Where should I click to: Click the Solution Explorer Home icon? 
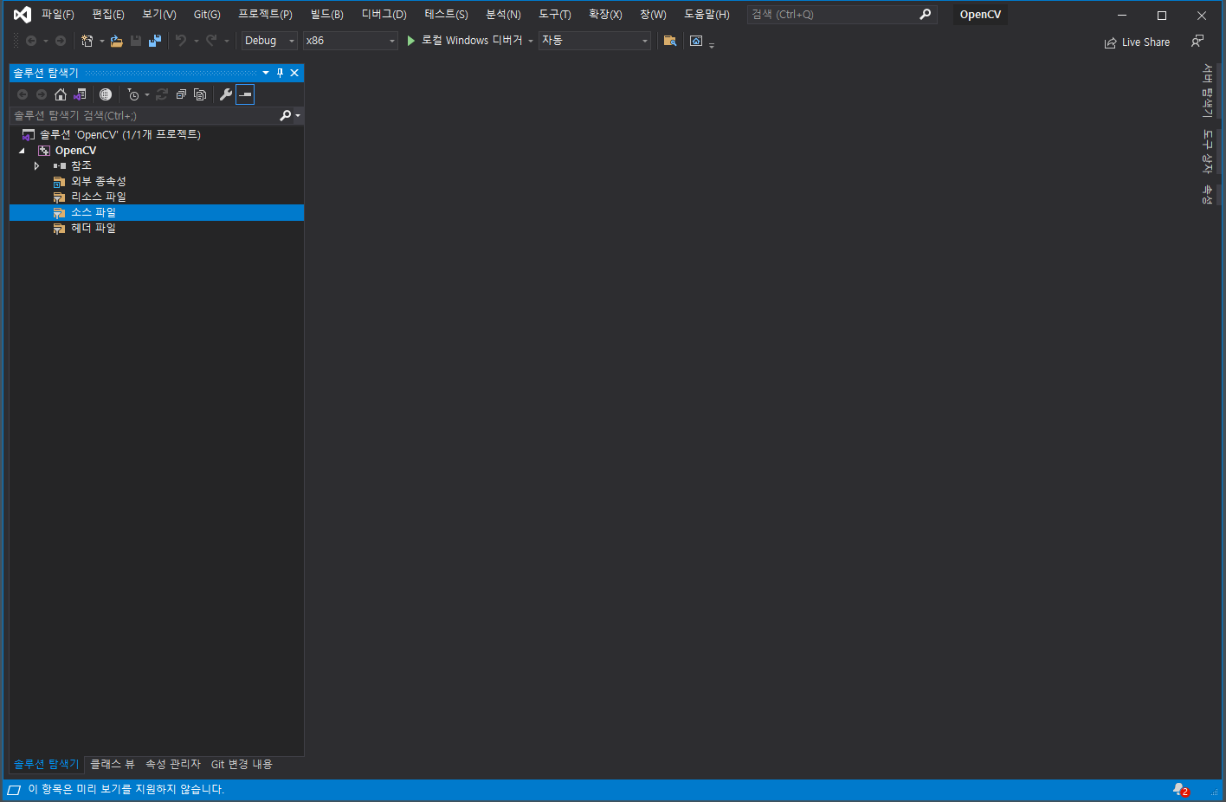(60, 94)
